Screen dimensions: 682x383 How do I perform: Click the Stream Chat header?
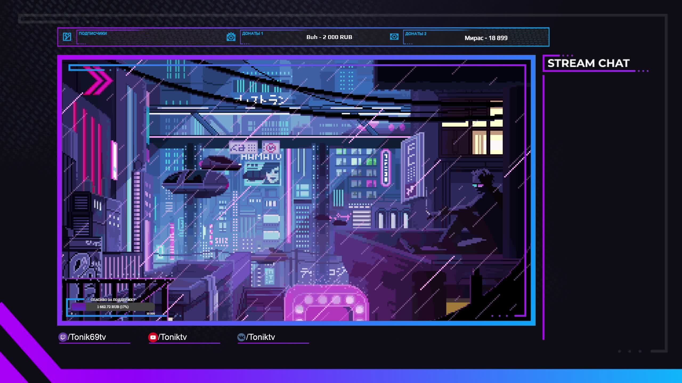point(588,63)
